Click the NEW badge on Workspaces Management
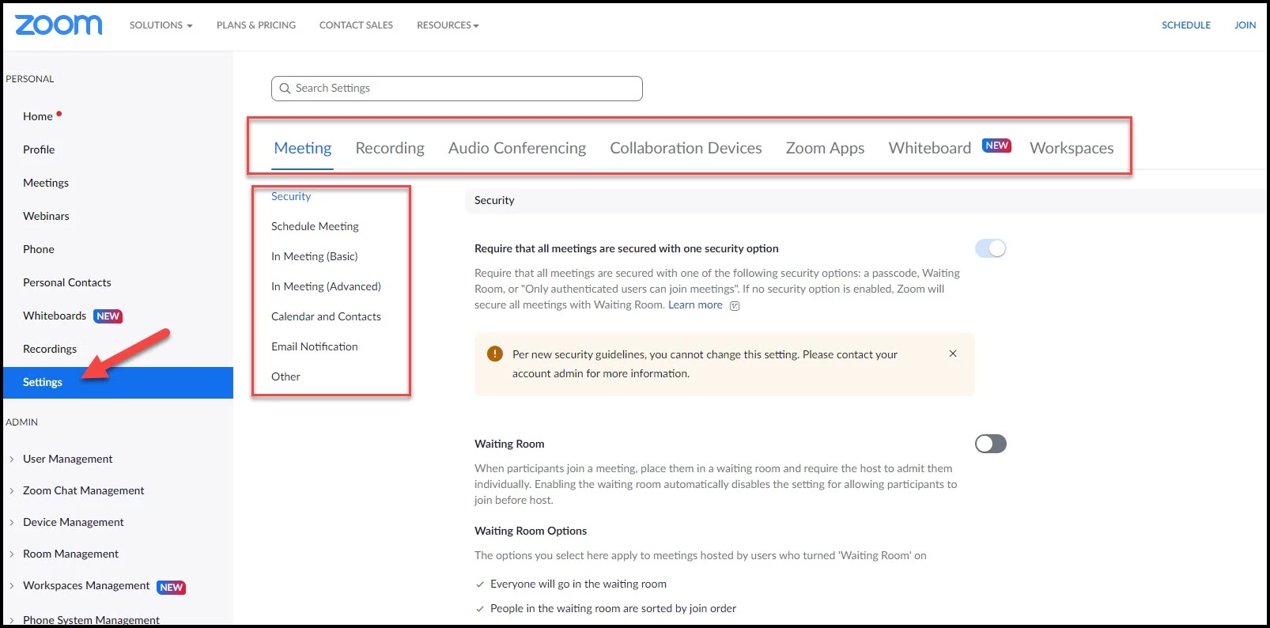Image resolution: width=1270 pixels, height=628 pixels. 171,588
